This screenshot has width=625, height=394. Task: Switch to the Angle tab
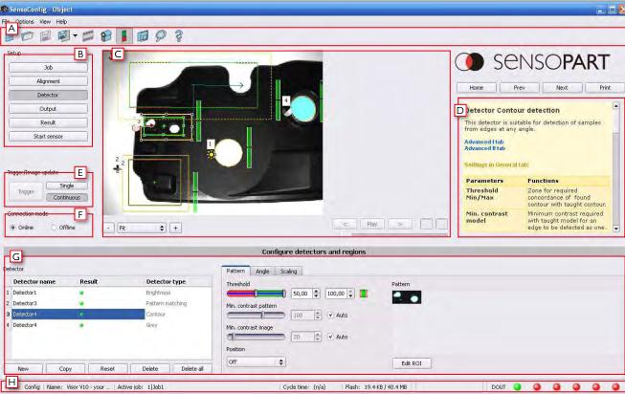pos(262,271)
